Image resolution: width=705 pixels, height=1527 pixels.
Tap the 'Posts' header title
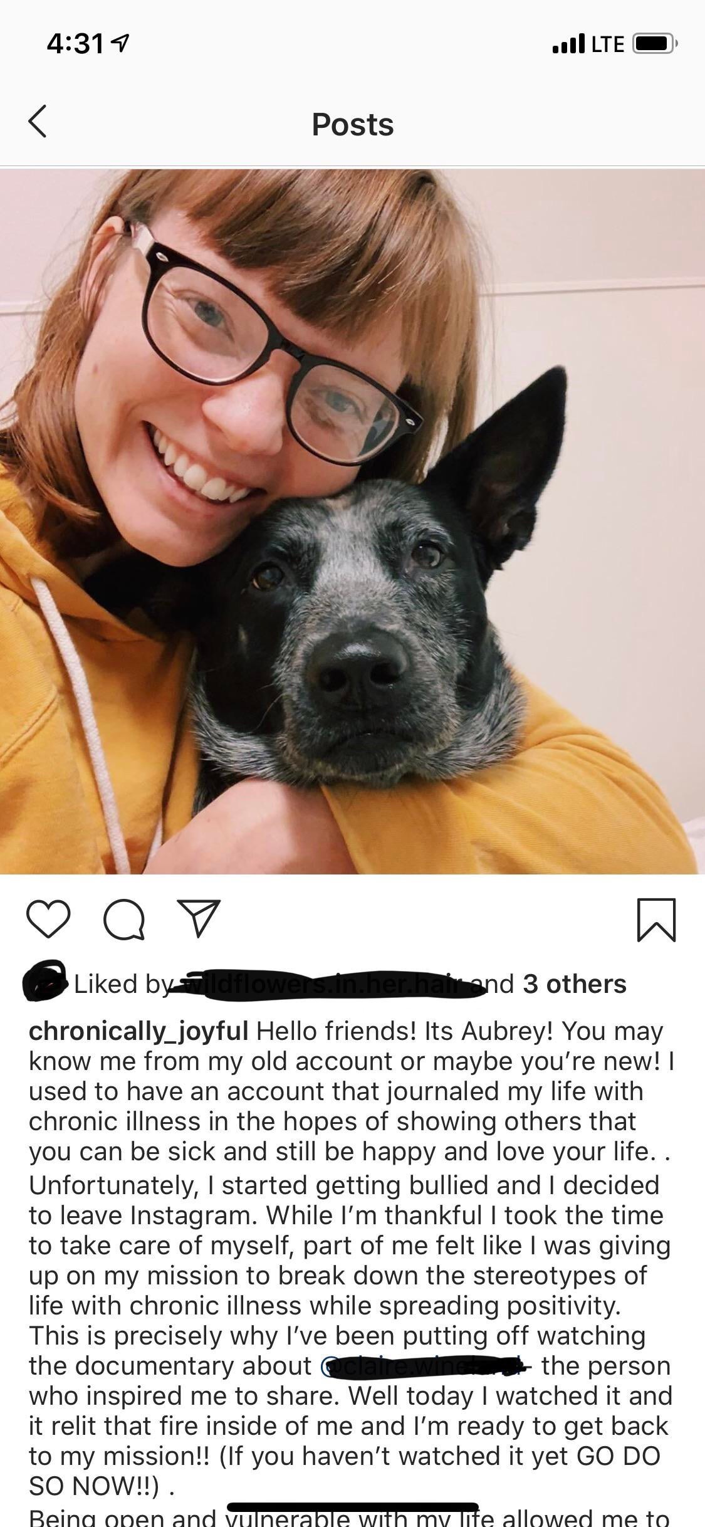tap(353, 124)
